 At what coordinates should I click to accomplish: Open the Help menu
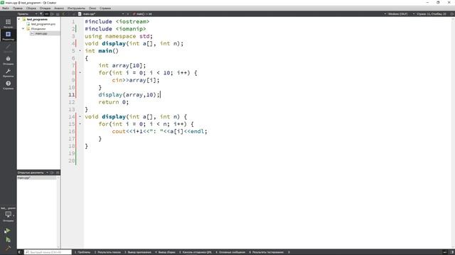click(x=105, y=8)
